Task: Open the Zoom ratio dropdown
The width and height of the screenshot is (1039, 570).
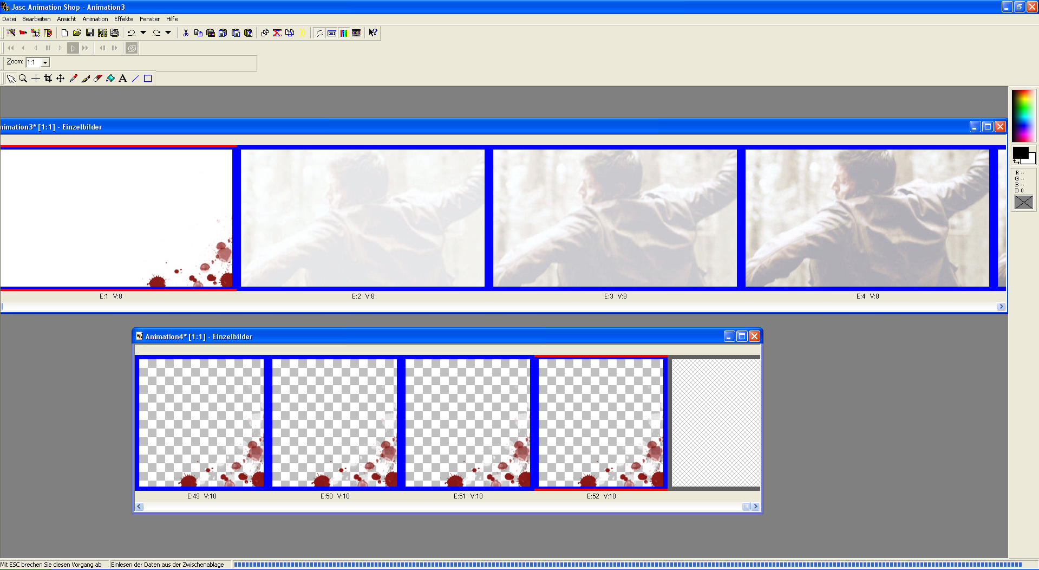Action: click(x=45, y=63)
